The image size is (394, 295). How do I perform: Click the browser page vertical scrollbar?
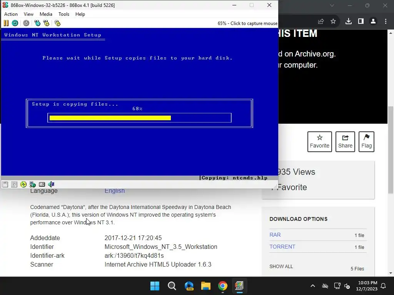(x=391, y=150)
